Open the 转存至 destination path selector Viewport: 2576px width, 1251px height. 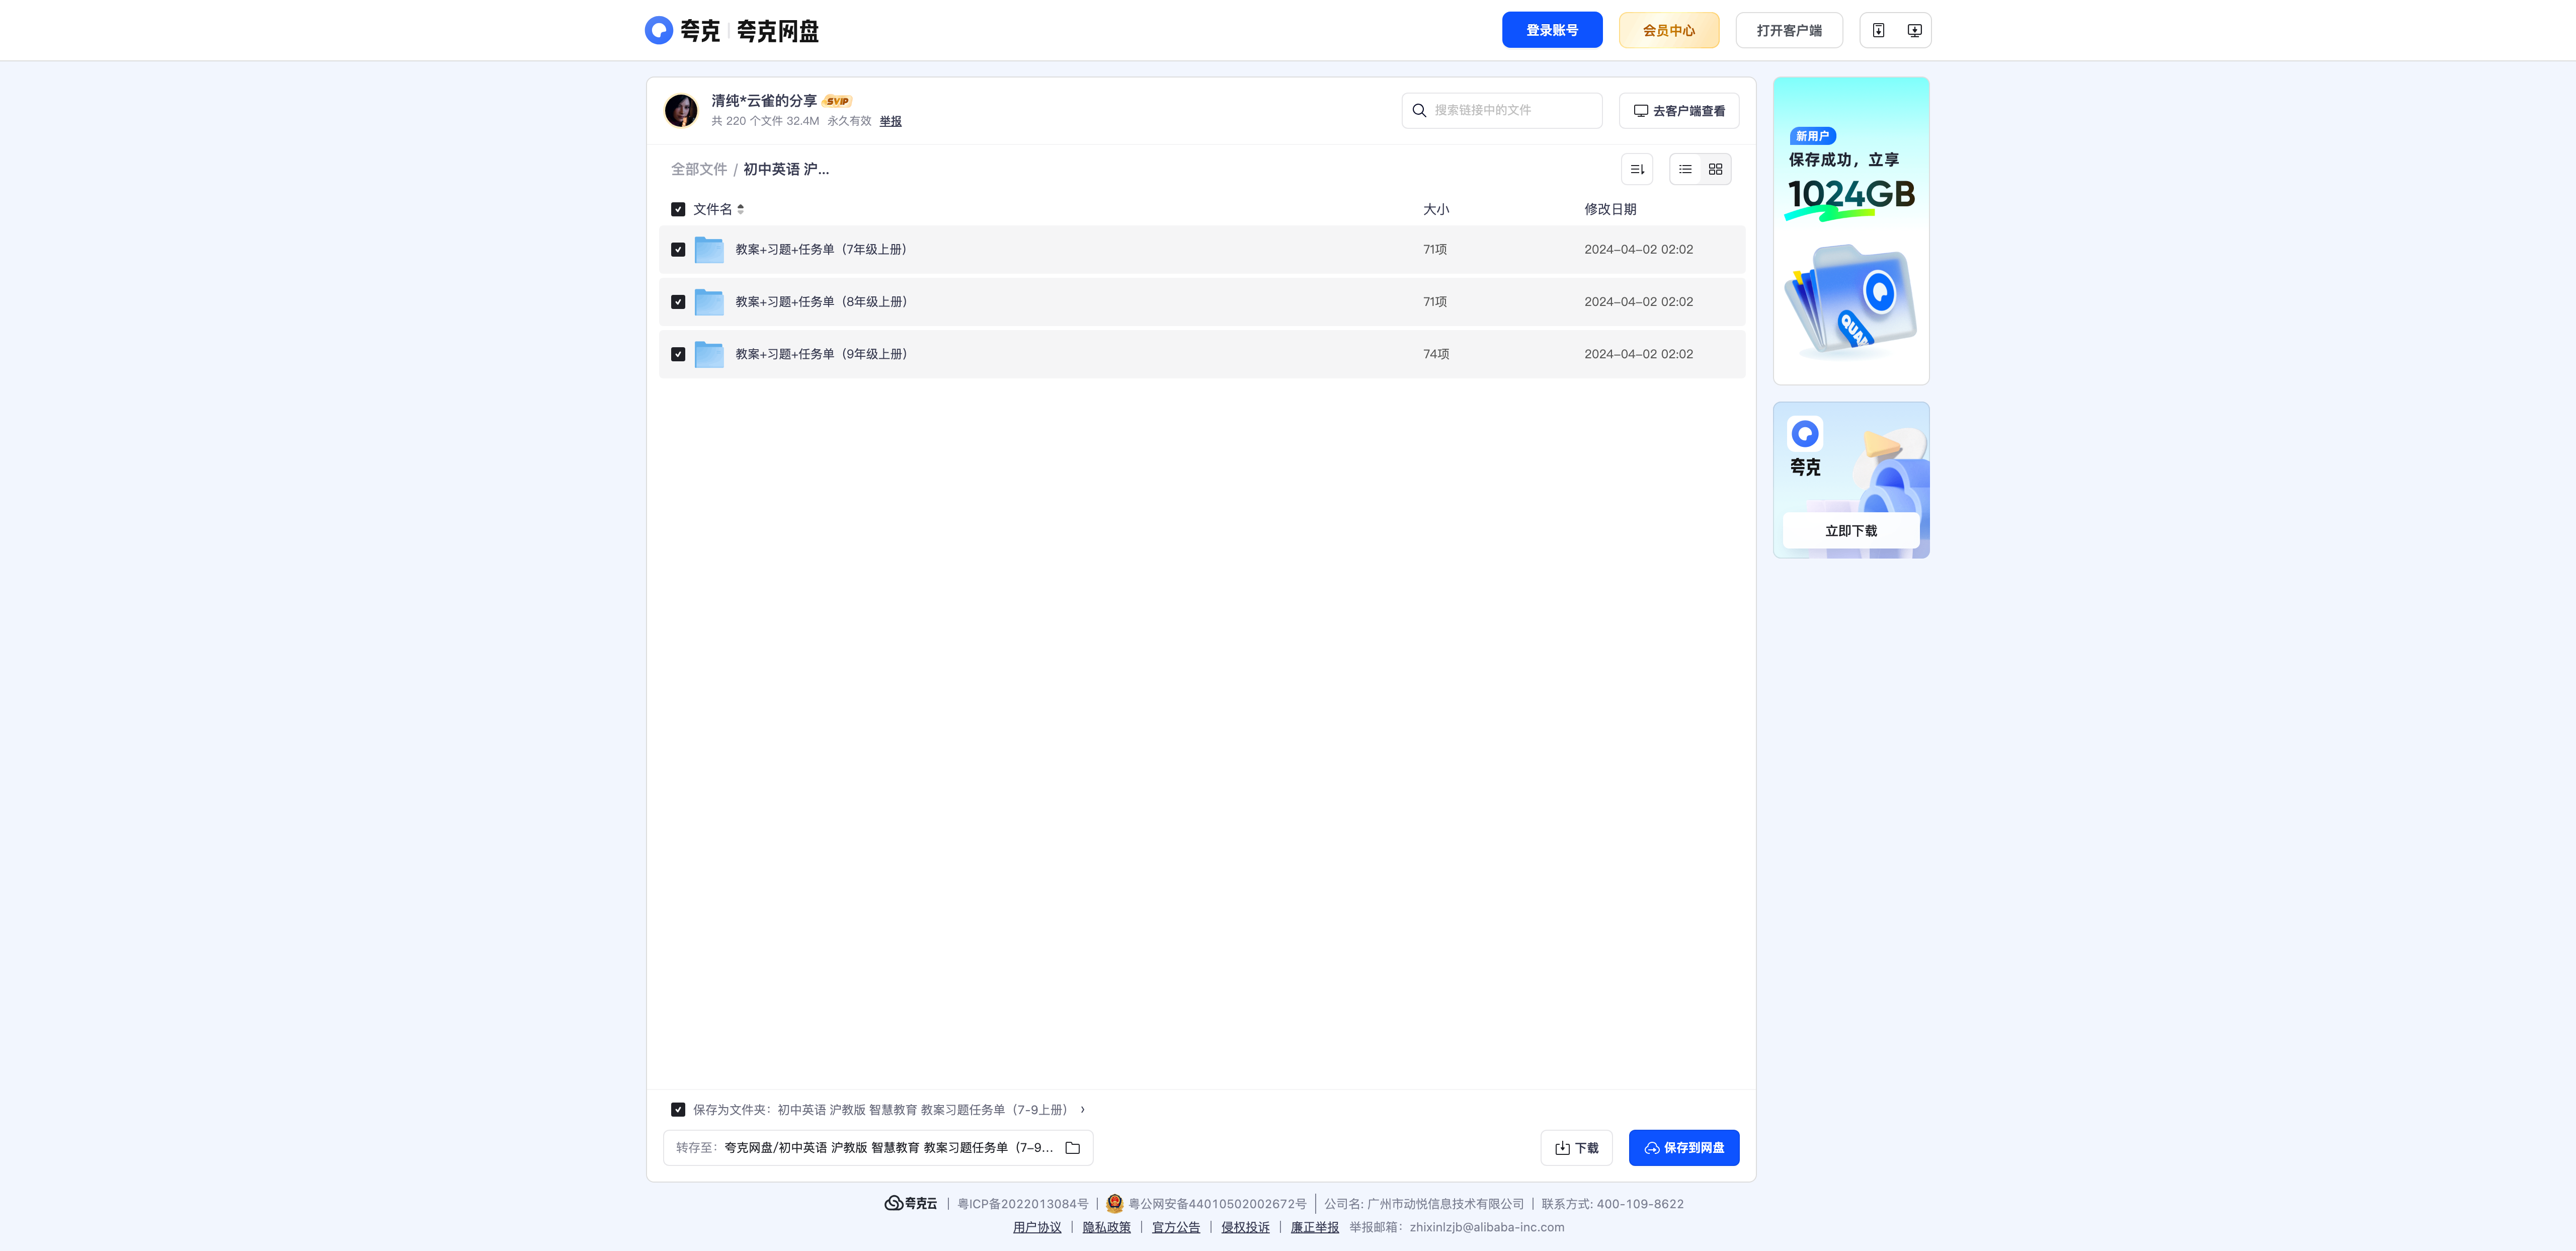(x=878, y=1148)
